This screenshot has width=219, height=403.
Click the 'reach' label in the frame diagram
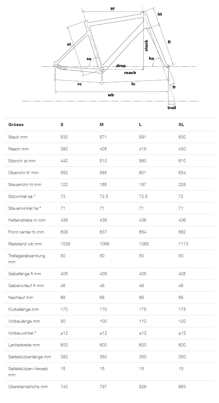tap(130, 73)
